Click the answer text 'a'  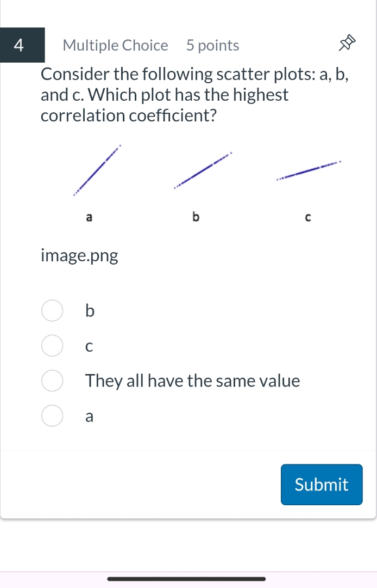[x=89, y=416]
